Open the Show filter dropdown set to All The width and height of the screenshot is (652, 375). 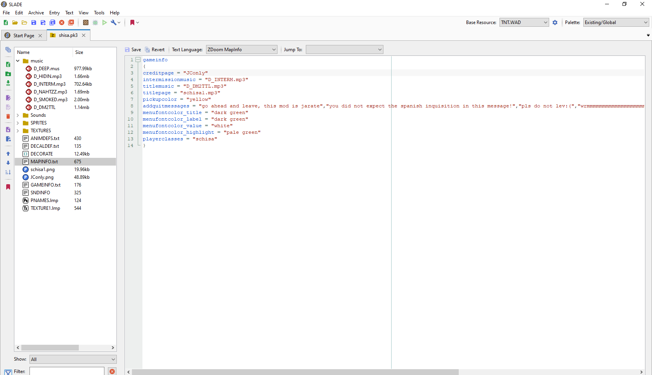(x=73, y=359)
